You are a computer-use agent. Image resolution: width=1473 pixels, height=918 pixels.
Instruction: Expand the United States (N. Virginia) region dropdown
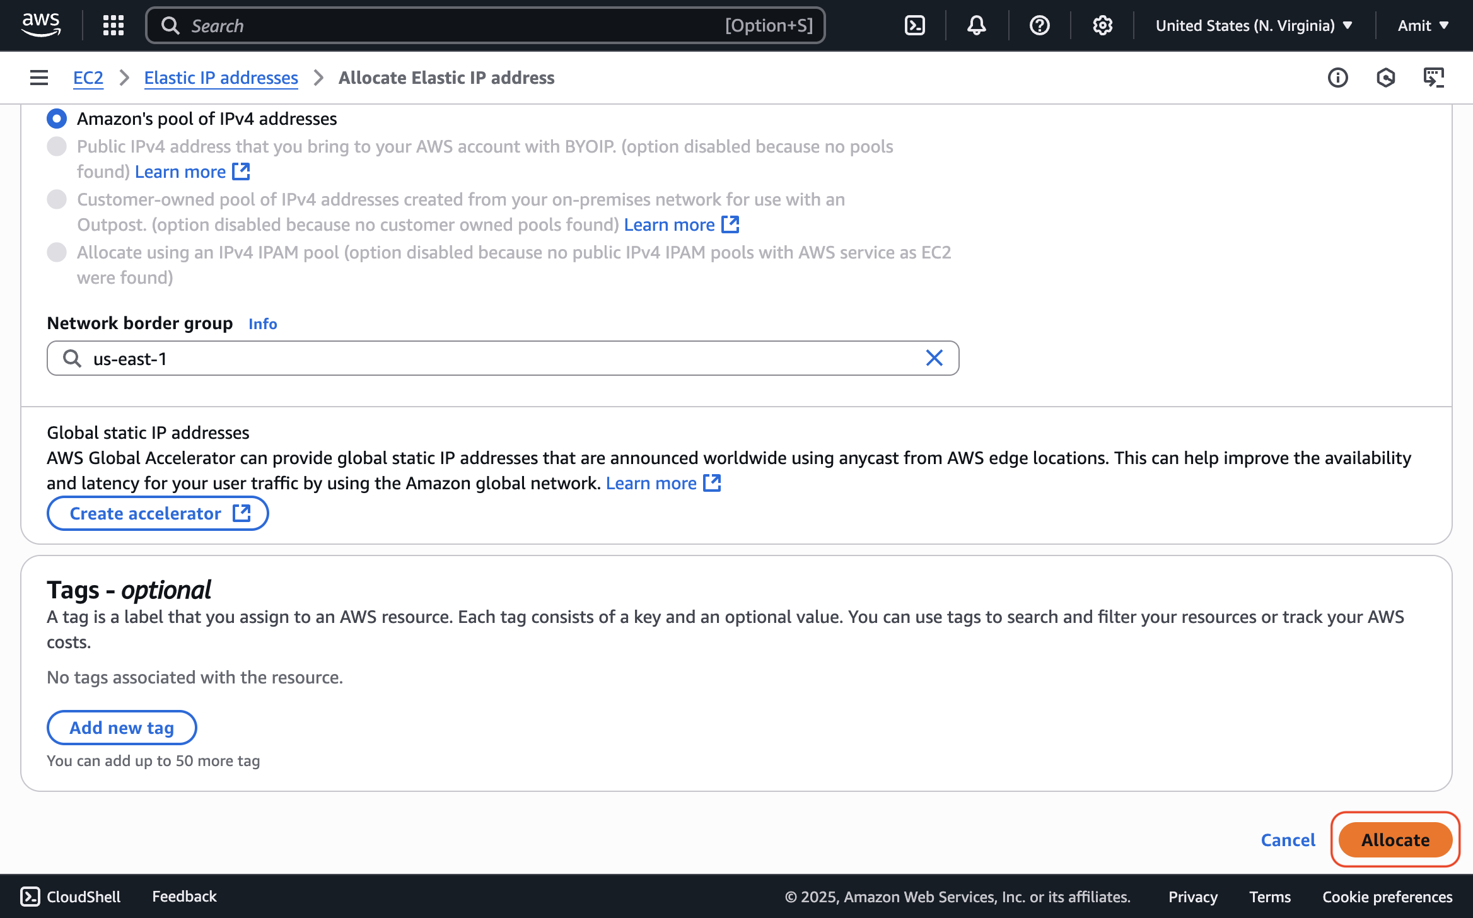pos(1254,25)
